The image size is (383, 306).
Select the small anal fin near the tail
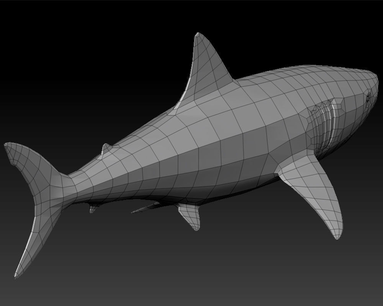click(93, 208)
